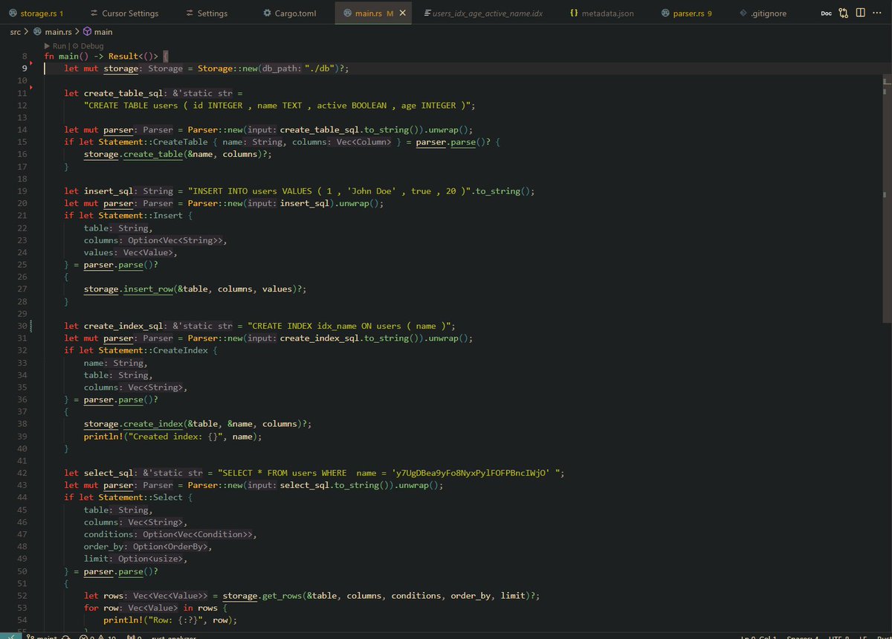Viewport: 892px width, 639px height.
Task: Click 'create_table' method call on line 16
Action: point(153,154)
